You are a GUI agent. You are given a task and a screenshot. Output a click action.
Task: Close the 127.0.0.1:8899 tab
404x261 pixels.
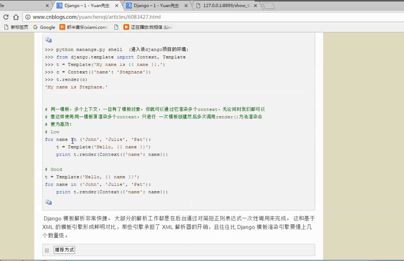(255, 6)
